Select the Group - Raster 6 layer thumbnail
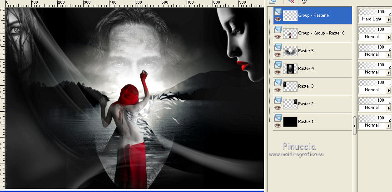This screenshot has width=392, height=192. click(x=290, y=15)
